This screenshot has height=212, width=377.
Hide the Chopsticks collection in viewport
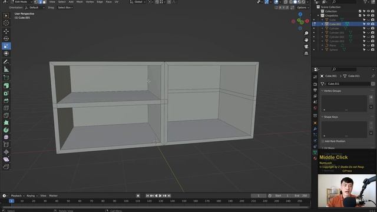[x=368, y=16]
